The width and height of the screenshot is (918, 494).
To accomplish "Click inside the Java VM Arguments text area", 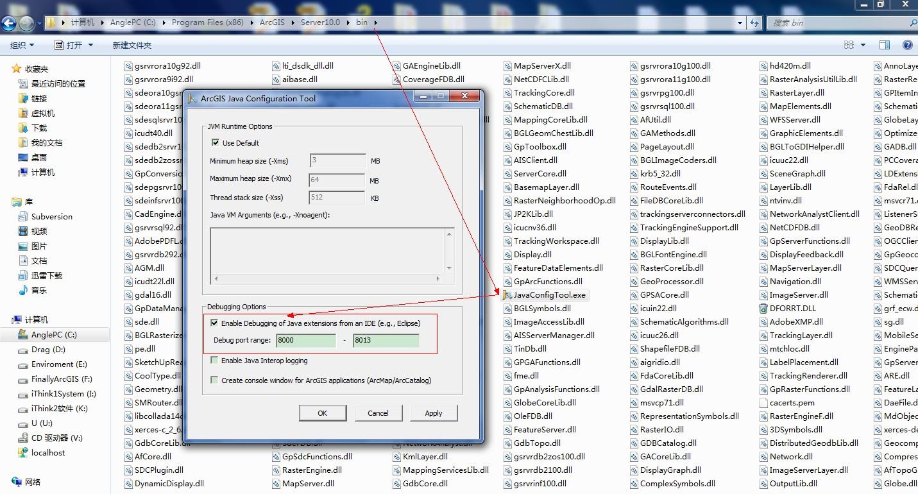I will (328, 251).
